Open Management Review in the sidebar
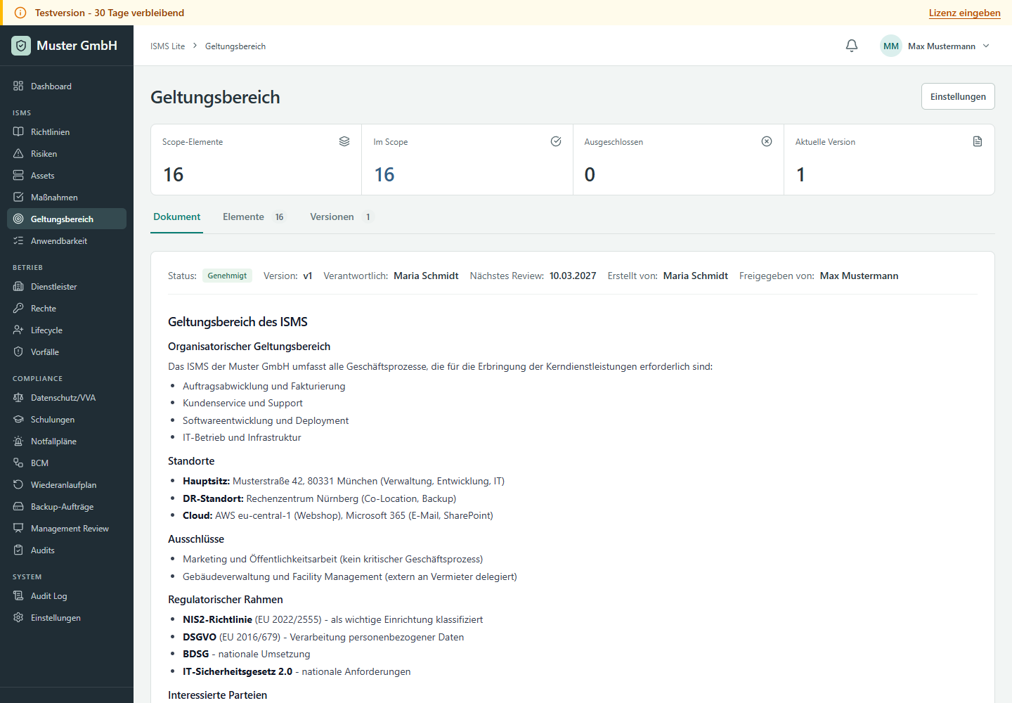The height and width of the screenshot is (703, 1012). tap(67, 528)
